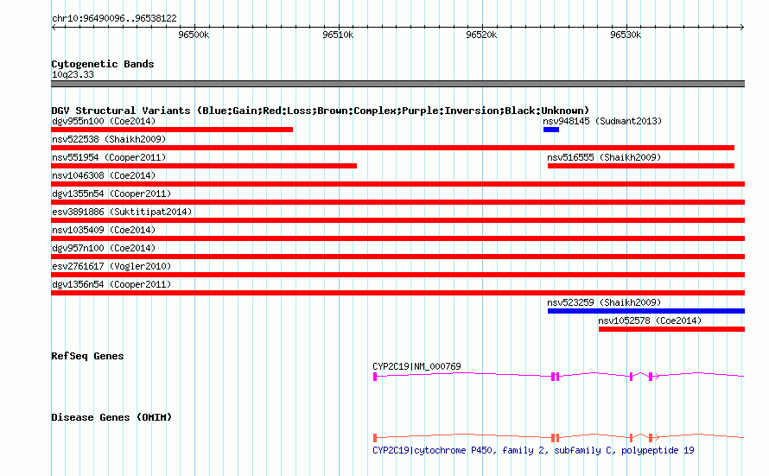
Task: Open variant esv3891886 (Suktitipat2014) label
Action: click(x=122, y=212)
